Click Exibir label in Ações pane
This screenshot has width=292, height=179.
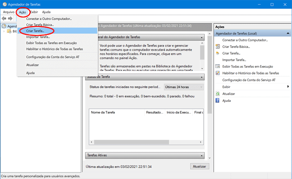click(226, 87)
